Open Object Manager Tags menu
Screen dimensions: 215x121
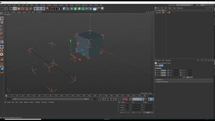pos(174,8)
